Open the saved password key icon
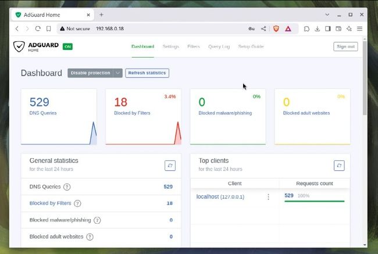 251,28
